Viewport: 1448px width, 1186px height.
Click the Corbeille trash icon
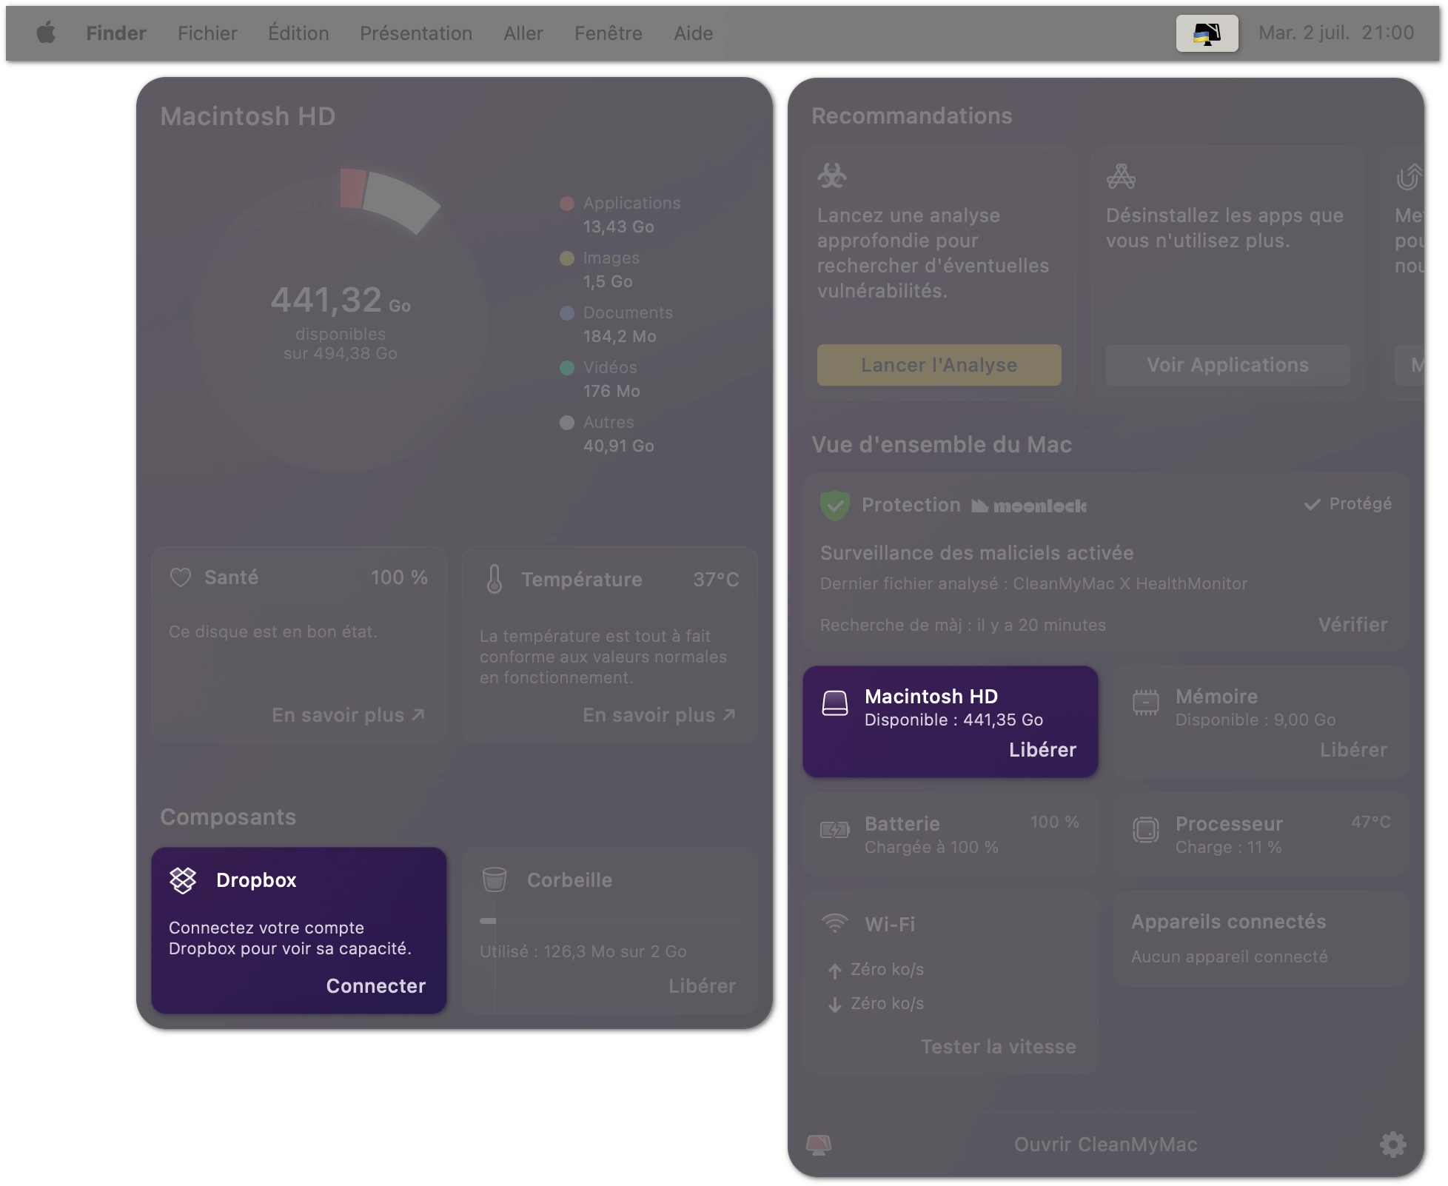point(495,880)
